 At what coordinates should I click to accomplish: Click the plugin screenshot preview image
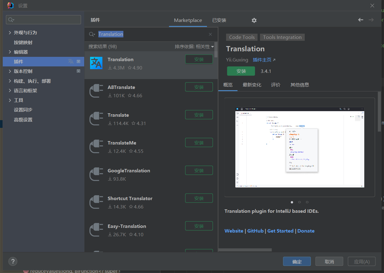[300, 147]
